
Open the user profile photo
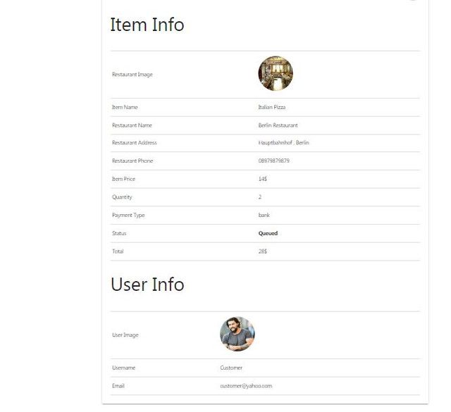click(237, 334)
